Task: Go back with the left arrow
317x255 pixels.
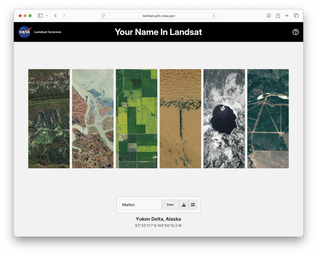Action: 55,15
